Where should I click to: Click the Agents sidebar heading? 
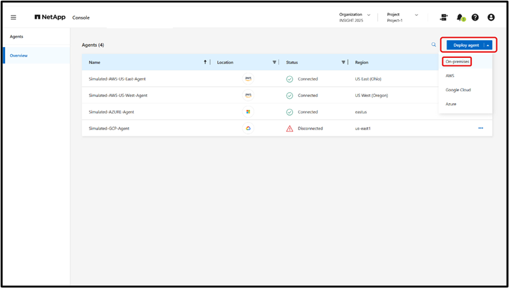(x=16, y=36)
